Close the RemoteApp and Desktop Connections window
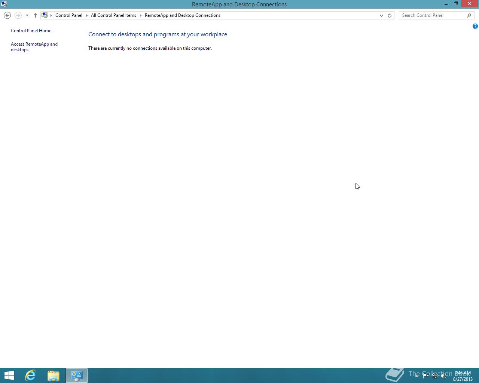This screenshot has height=383, width=479. point(470,4)
